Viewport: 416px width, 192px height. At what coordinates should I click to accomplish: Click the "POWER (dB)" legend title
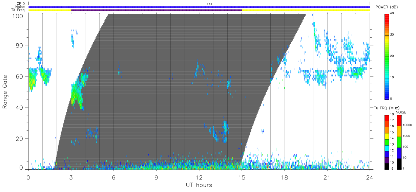point(387,7)
